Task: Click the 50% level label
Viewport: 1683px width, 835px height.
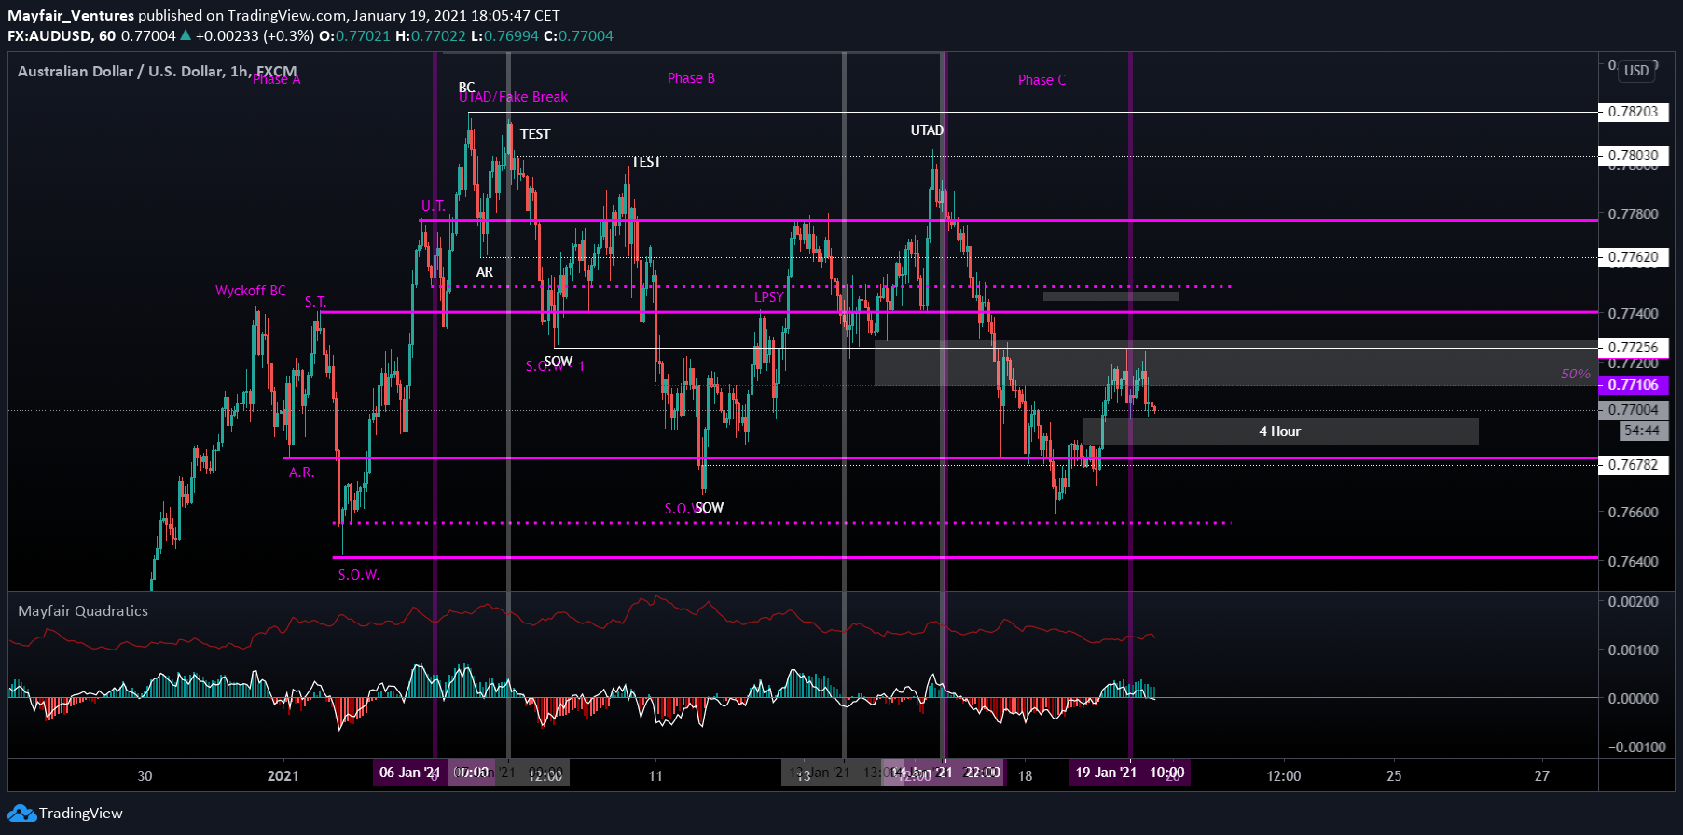Action: [1576, 374]
